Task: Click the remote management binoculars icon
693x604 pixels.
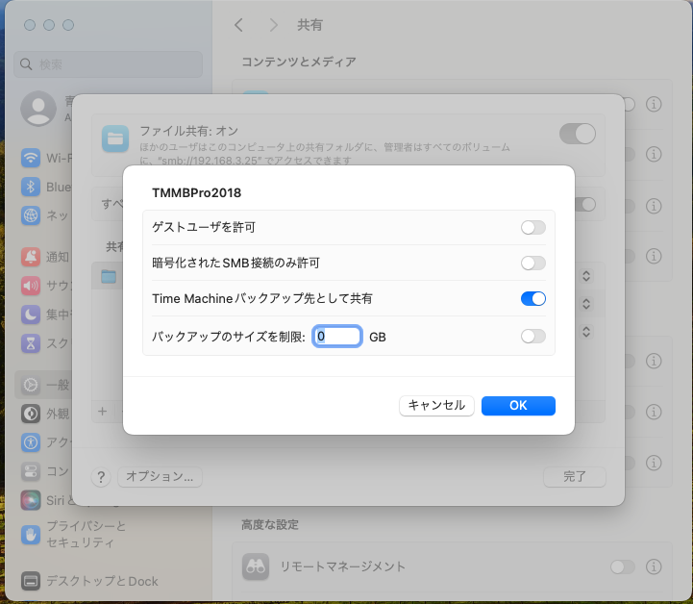Action: click(255, 566)
